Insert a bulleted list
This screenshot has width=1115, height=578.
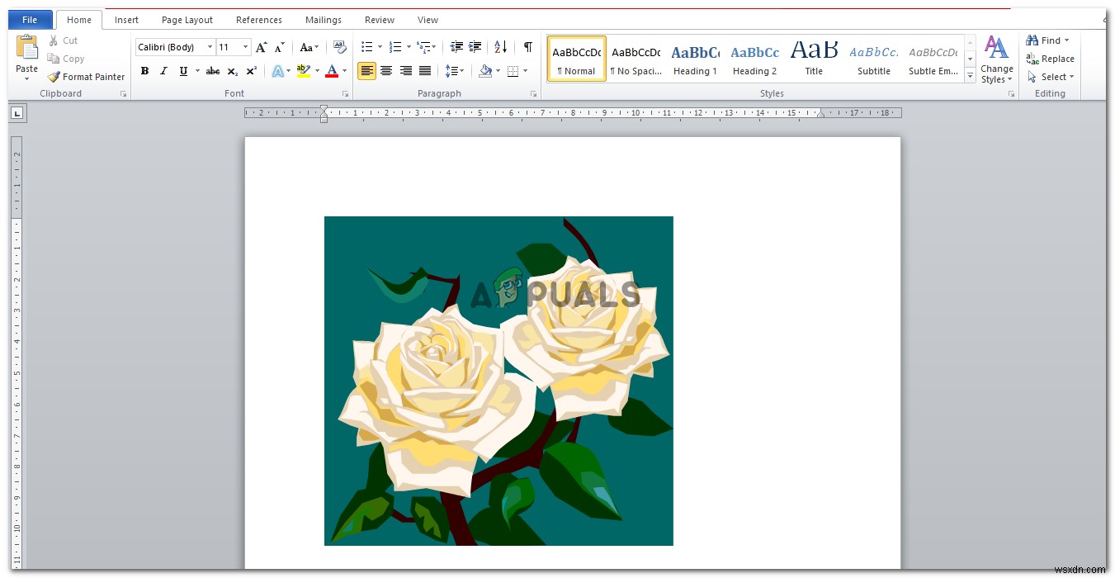pos(367,47)
